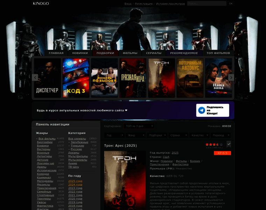This screenshot has width=266, height=210.
Task: Click the large Трон Арес poster in listing
Action: (x=125, y=181)
